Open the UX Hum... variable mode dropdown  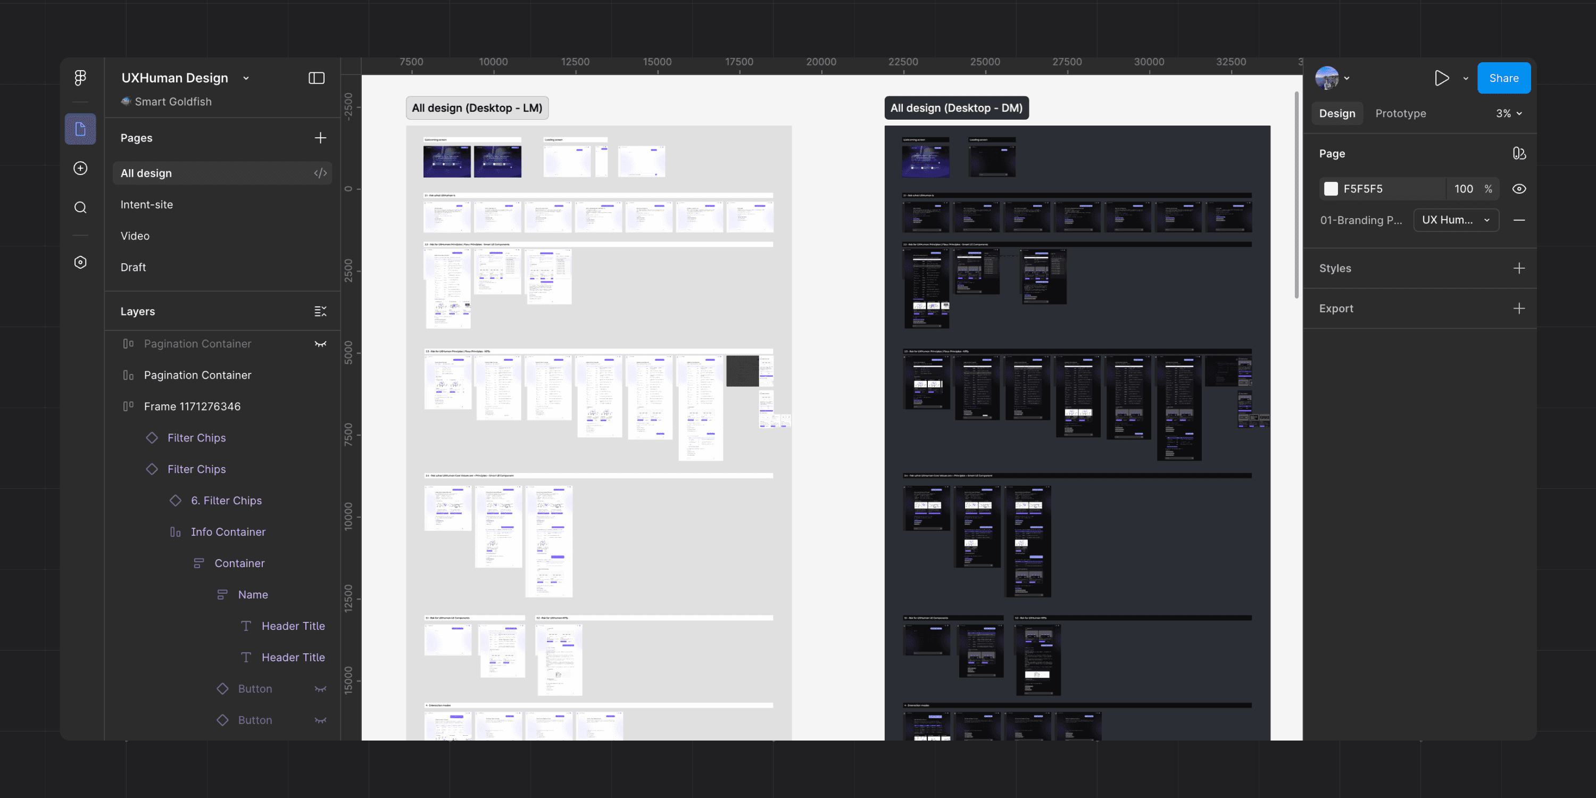[1456, 220]
